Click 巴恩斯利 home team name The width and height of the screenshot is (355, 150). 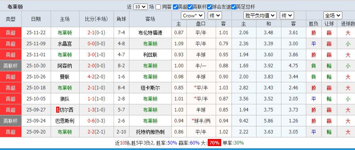65,121
